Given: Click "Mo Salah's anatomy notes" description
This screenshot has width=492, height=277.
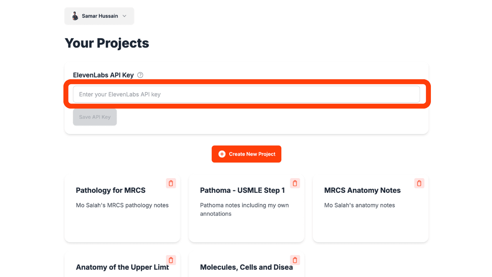Looking at the screenshot, I should (360, 205).
